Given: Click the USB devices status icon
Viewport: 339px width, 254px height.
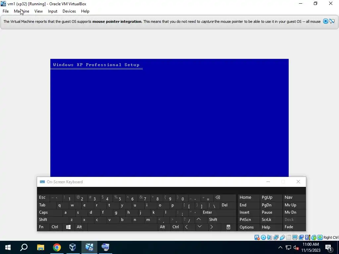Looking at the screenshot, I should click(x=282, y=237).
